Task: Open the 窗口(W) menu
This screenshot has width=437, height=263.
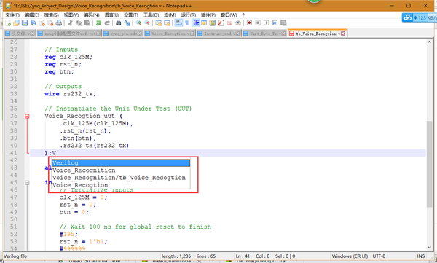Action: (229, 15)
